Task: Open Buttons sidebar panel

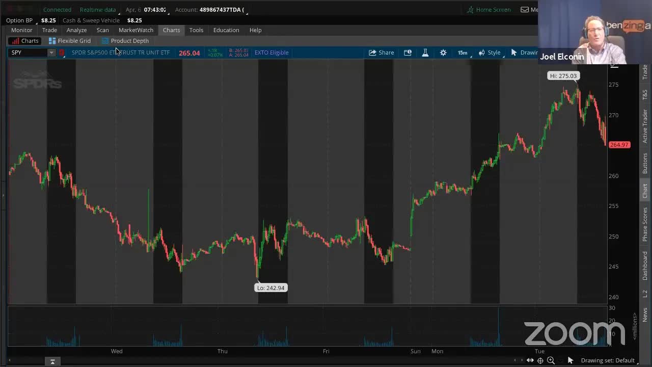Action: [x=645, y=163]
